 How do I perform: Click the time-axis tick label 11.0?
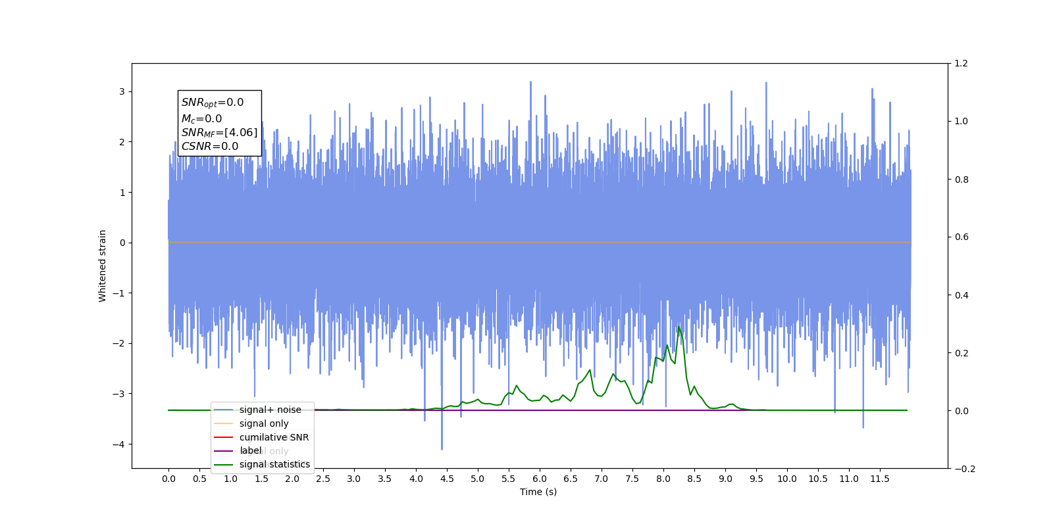click(849, 479)
